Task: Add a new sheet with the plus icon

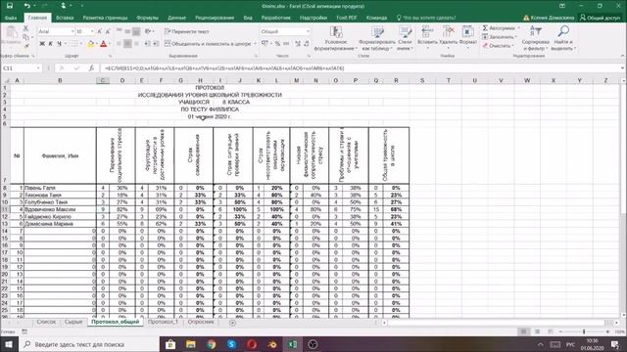Action: [x=232, y=322]
